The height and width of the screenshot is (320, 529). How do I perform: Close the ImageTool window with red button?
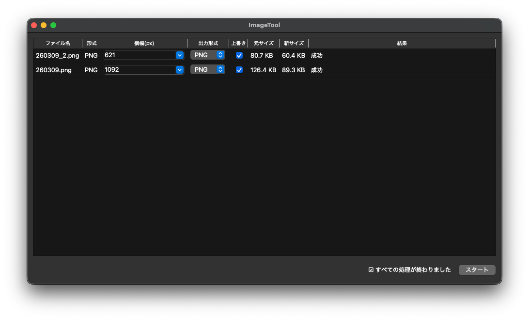(34, 25)
